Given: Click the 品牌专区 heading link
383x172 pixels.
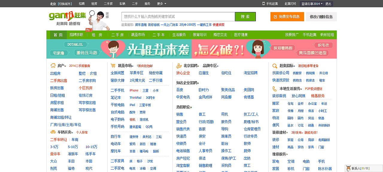Looking at the screenshot, I should coord(211,66).
